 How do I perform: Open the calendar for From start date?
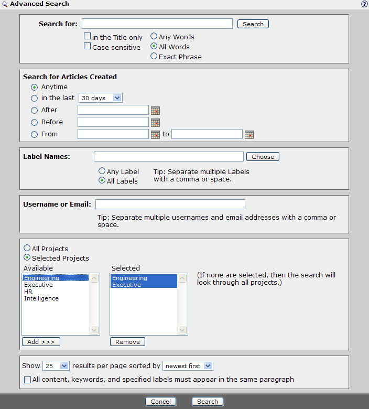click(155, 134)
